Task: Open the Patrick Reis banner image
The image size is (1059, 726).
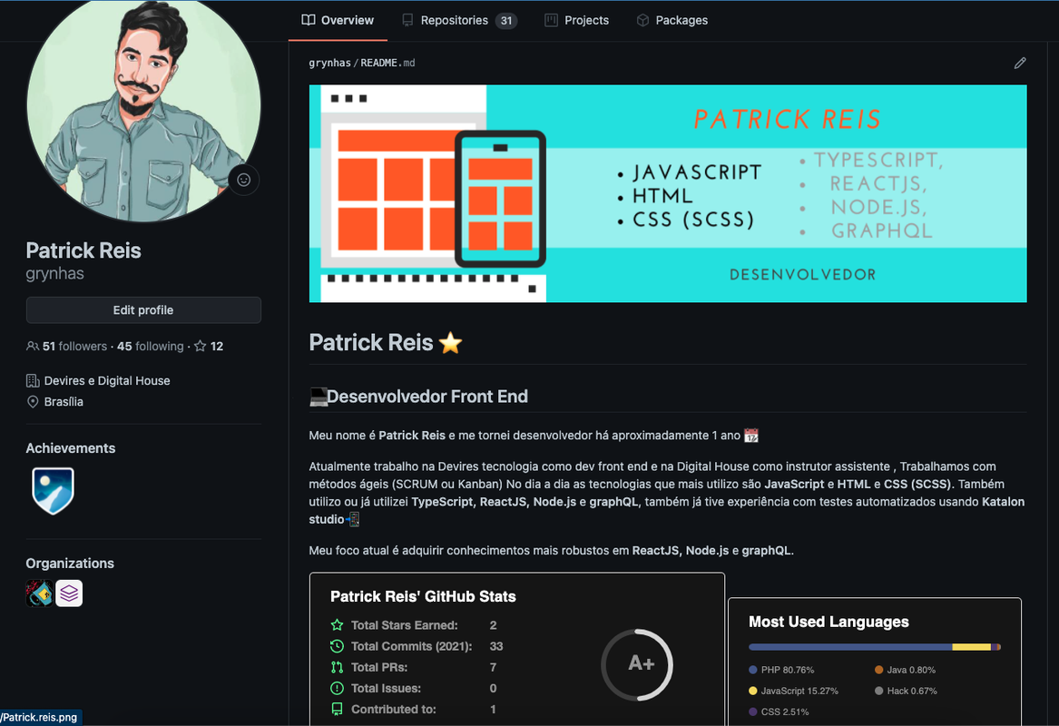Action: pos(668,193)
